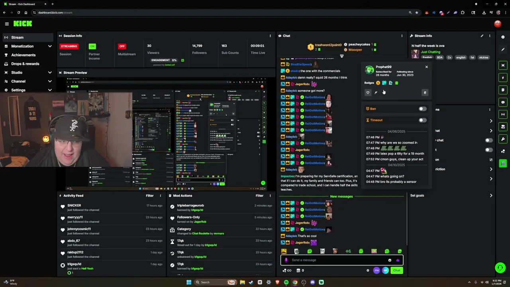Toggle the Timeout switch for Prophet99
Image resolution: width=510 pixels, height=287 pixels.
click(x=422, y=120)
